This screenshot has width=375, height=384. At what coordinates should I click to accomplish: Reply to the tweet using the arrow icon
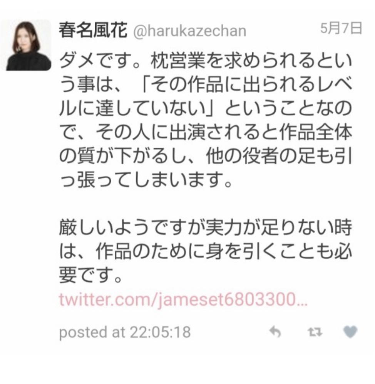pyautogui.click(x=275, y=332)
